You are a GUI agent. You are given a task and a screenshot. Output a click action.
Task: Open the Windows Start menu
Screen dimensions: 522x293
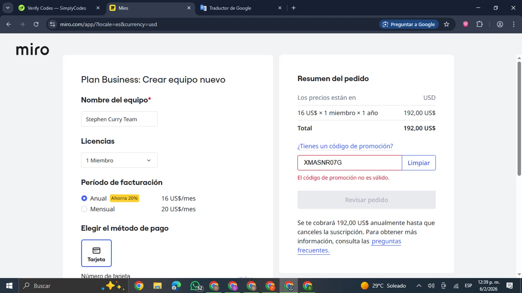[x=9, y=286]
